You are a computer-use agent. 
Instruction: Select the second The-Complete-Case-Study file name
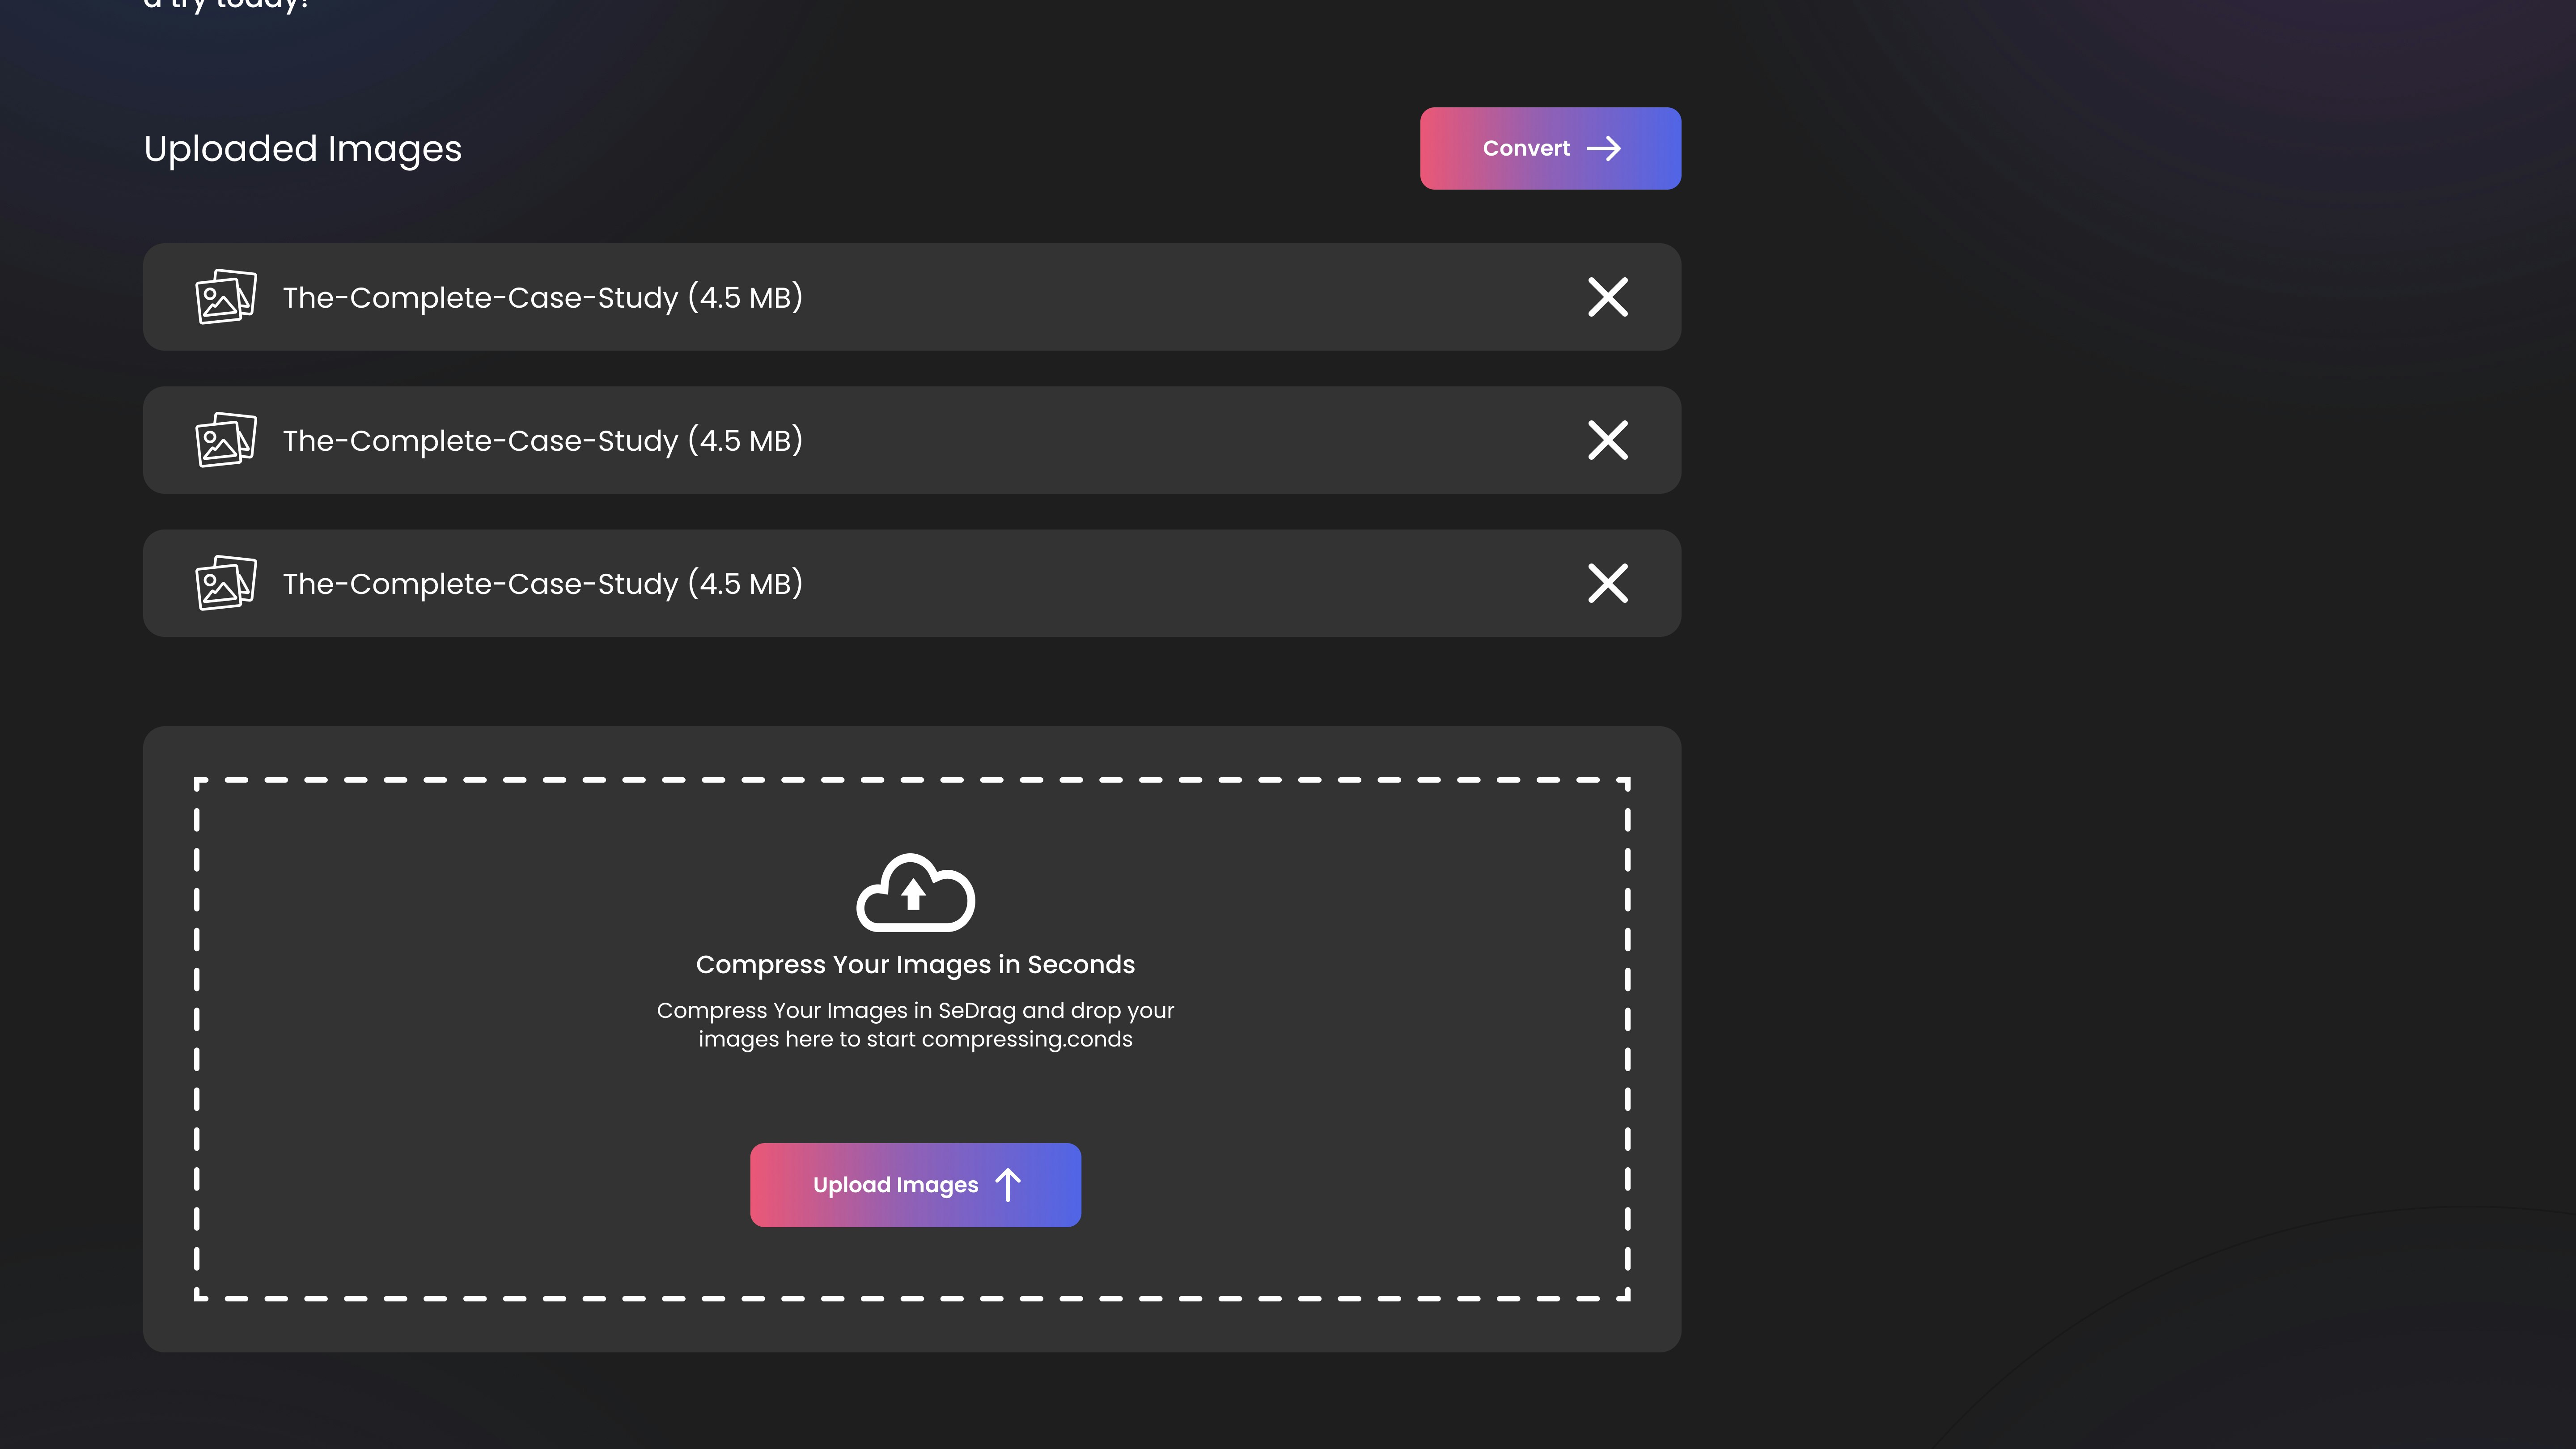pos(543,440)
